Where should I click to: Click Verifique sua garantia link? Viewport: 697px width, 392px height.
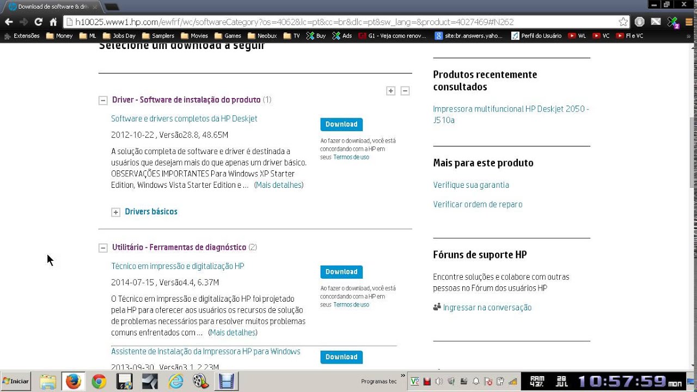point(471,185)
